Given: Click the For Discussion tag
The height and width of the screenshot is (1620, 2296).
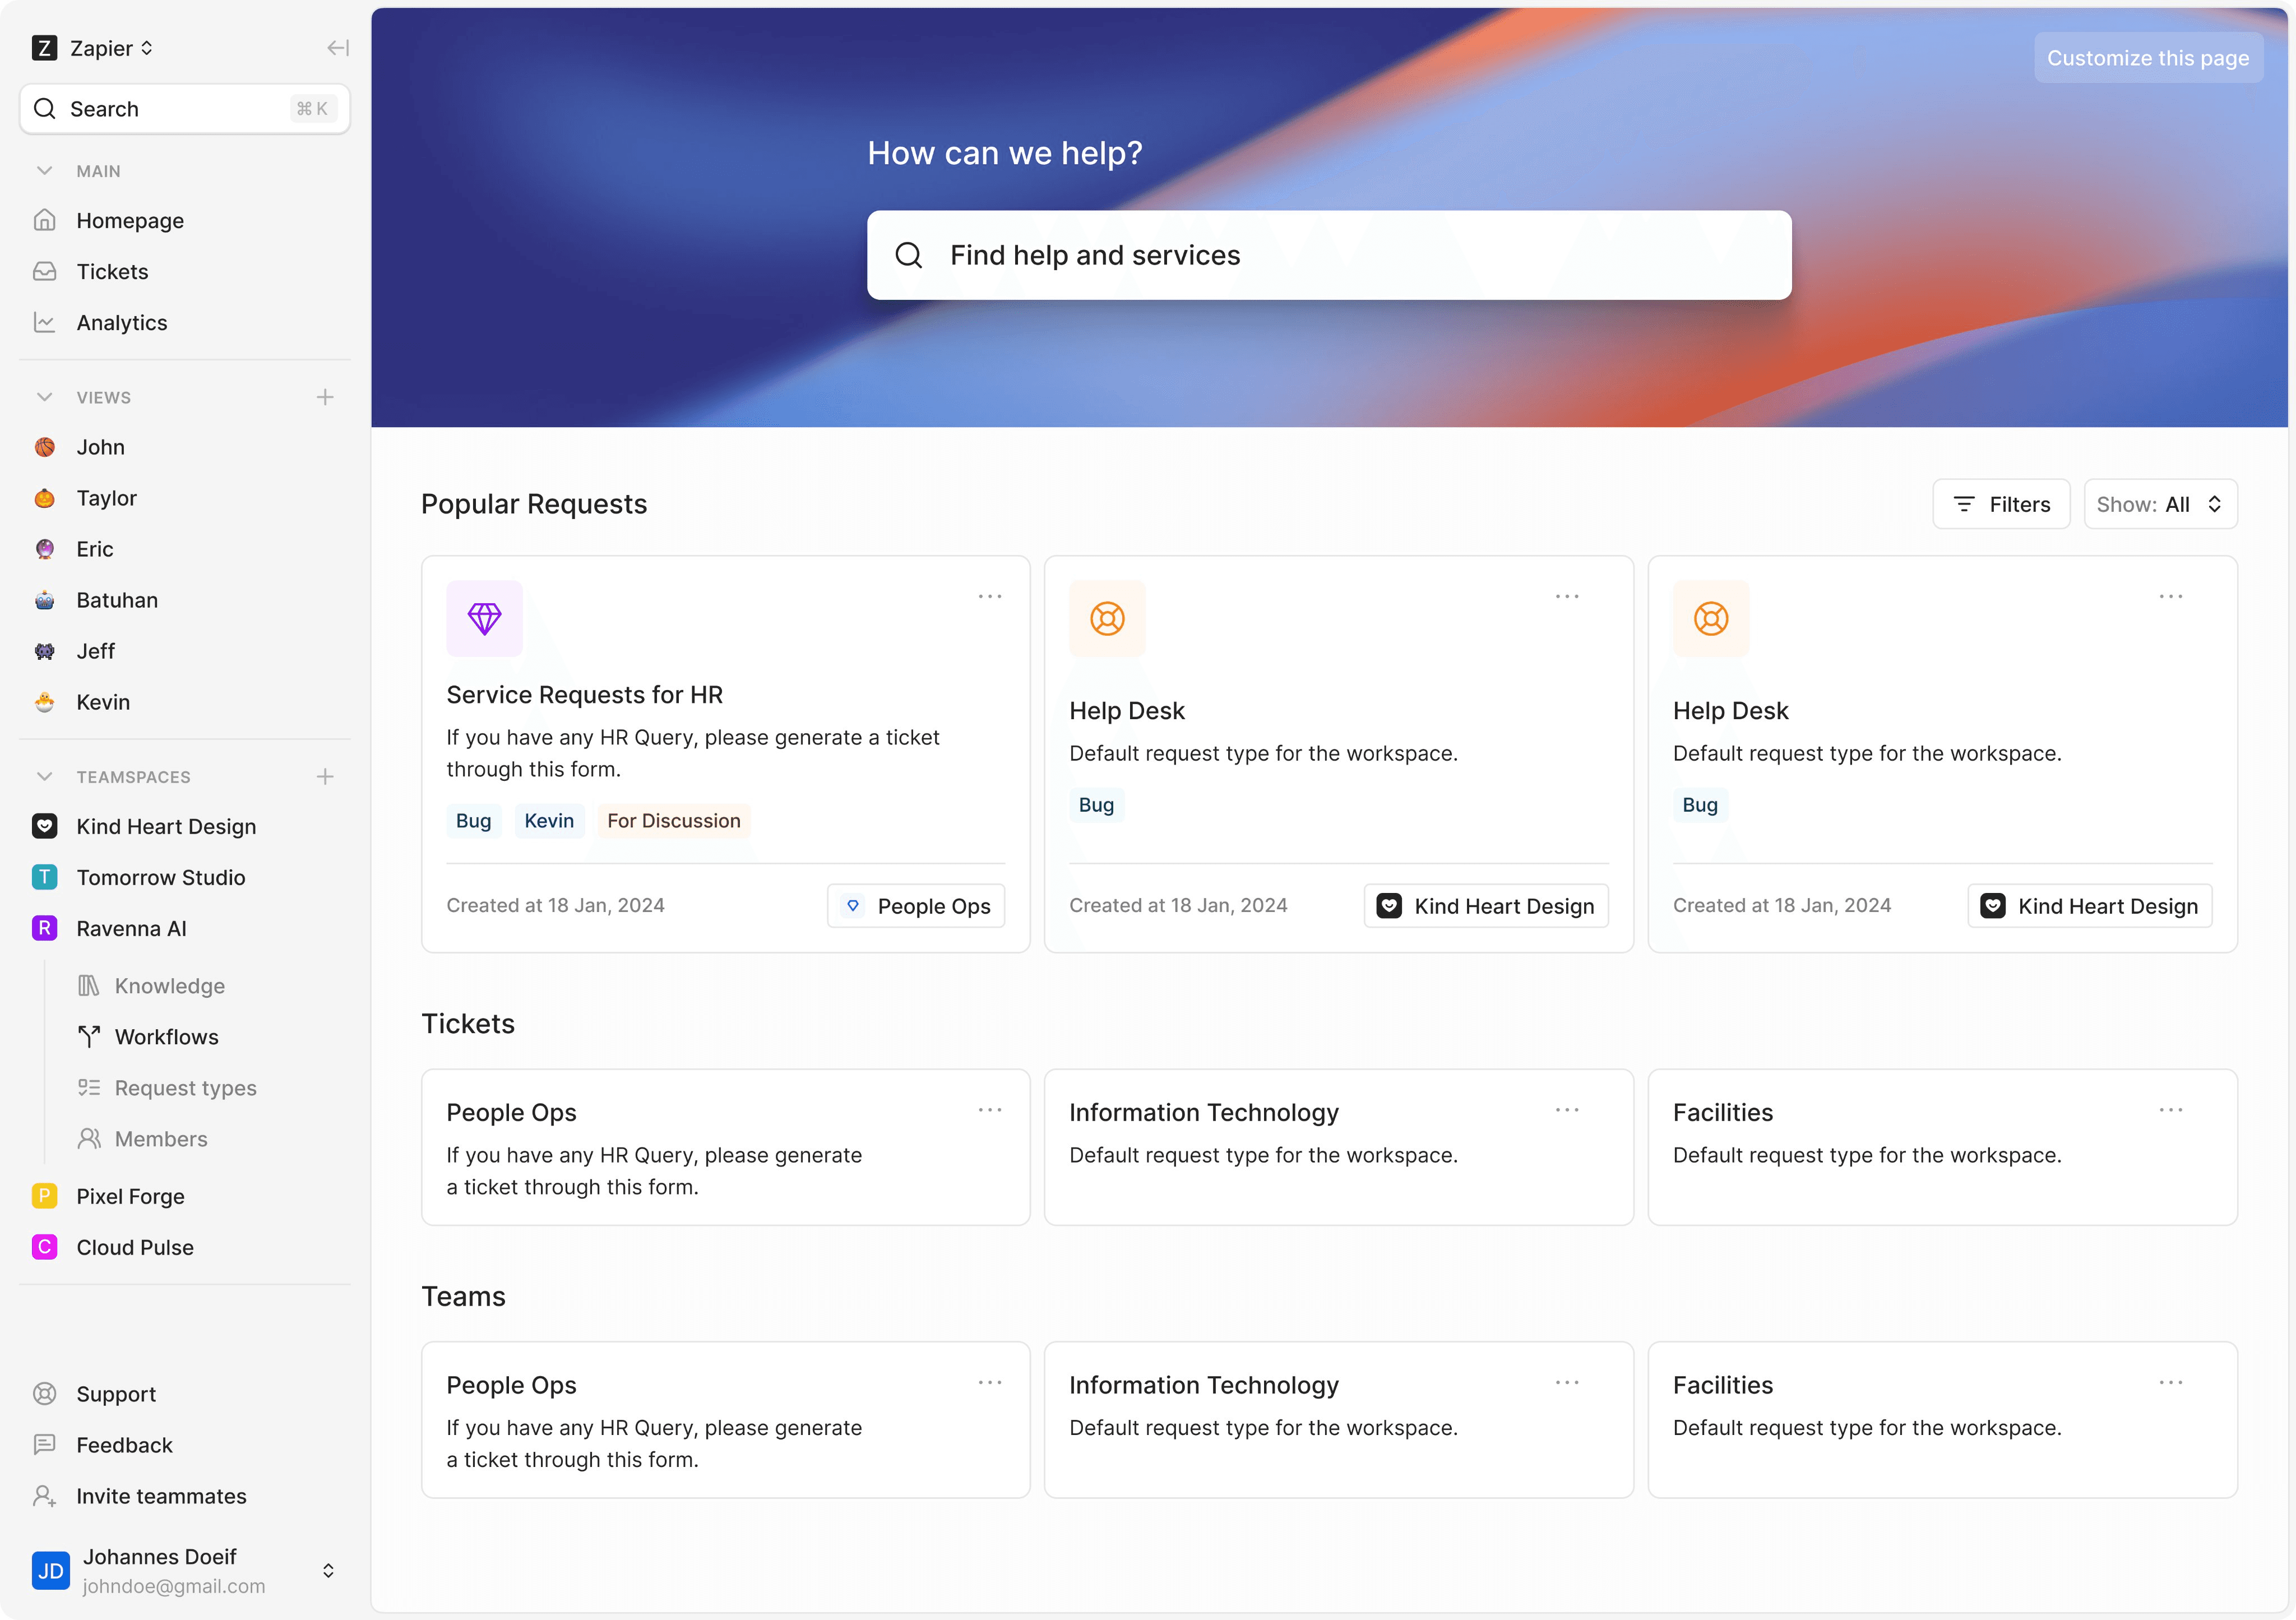Looking at the screenshot, I should 673,821.
